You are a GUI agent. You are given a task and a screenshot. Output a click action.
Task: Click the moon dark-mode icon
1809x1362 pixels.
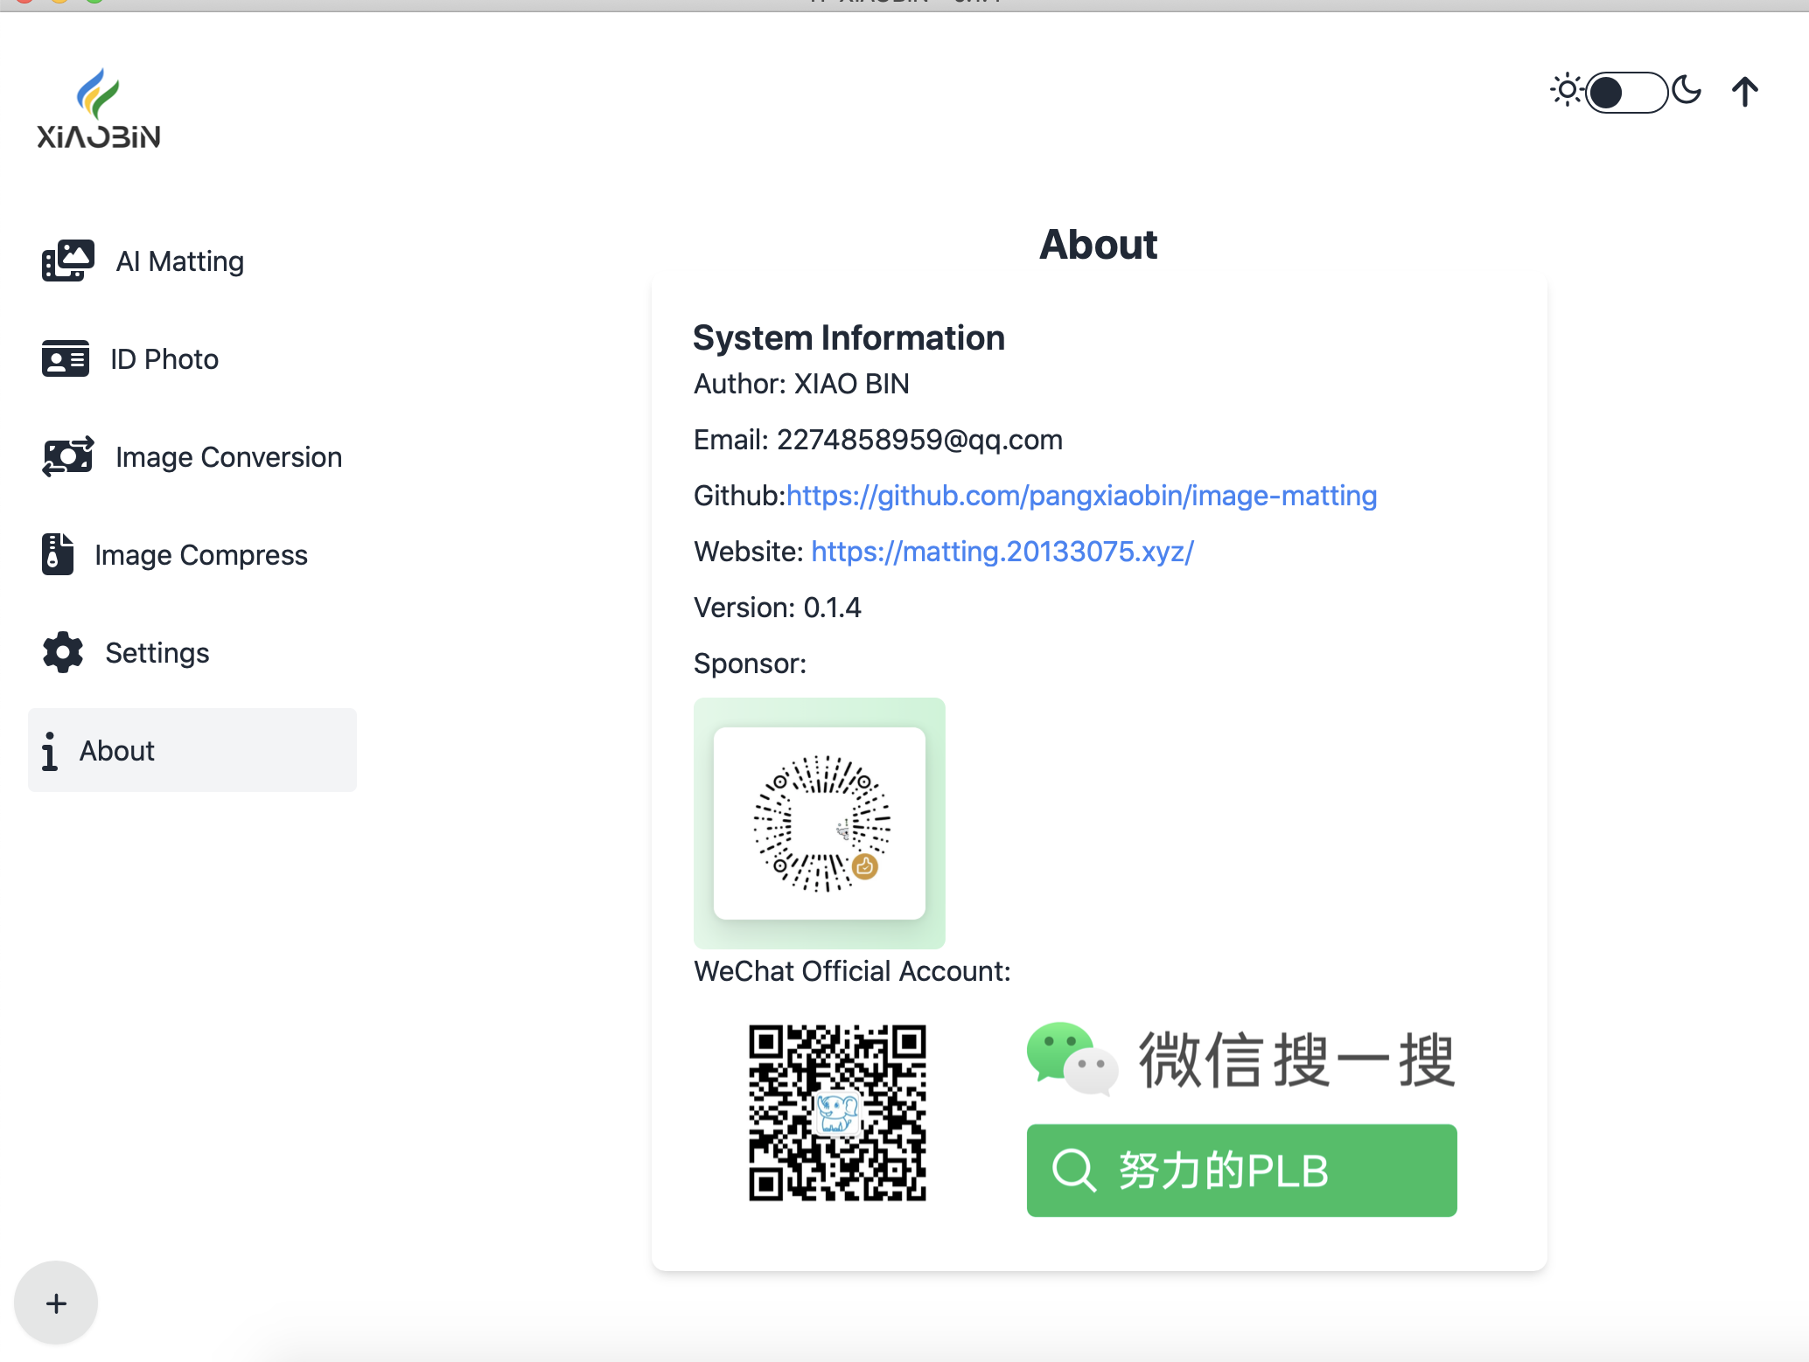pyautogui.click(x=1687, y=91)
